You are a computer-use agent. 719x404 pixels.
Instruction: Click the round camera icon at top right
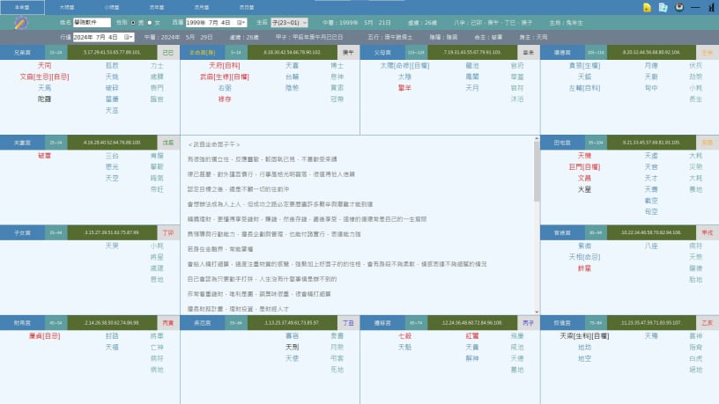coord(678,7)
